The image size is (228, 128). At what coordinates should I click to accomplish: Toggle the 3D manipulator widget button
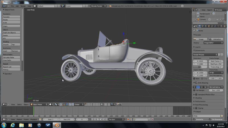64,104
